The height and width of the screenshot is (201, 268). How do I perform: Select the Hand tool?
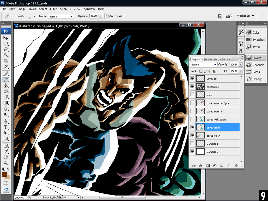pyautogui.click(x=6, y=157)
